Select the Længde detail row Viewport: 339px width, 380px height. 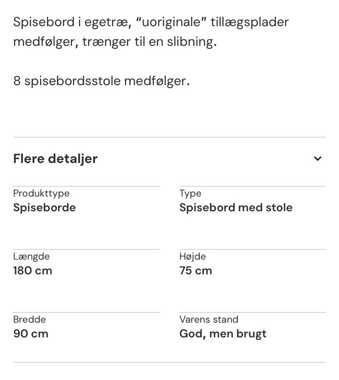pos(31,256)
